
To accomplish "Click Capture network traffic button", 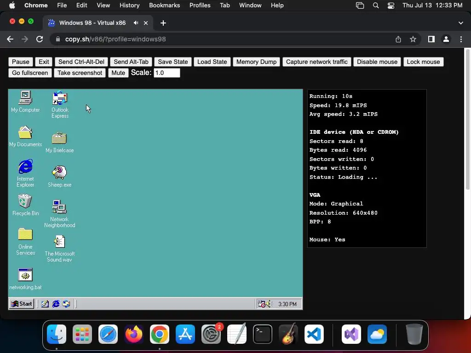I will (316, 62).
